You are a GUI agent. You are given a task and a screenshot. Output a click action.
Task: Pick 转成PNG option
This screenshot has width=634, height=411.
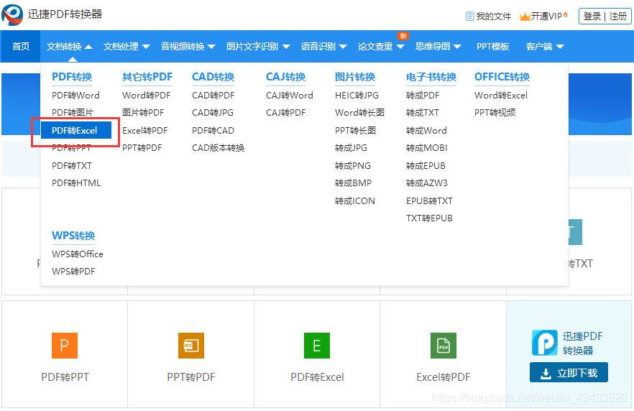coord(352,166)
